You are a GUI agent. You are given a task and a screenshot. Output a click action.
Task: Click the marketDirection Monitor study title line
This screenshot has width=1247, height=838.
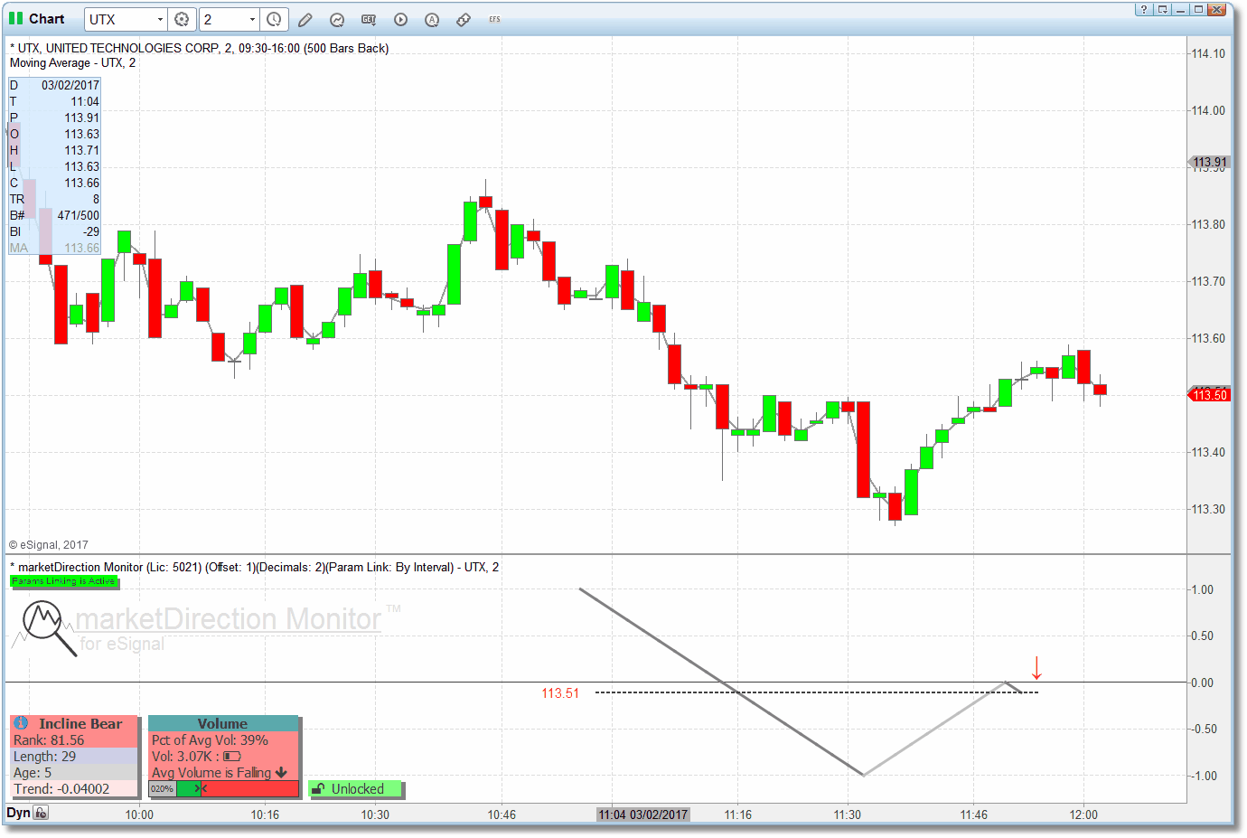pyautogui.click(x=255, y=567)
